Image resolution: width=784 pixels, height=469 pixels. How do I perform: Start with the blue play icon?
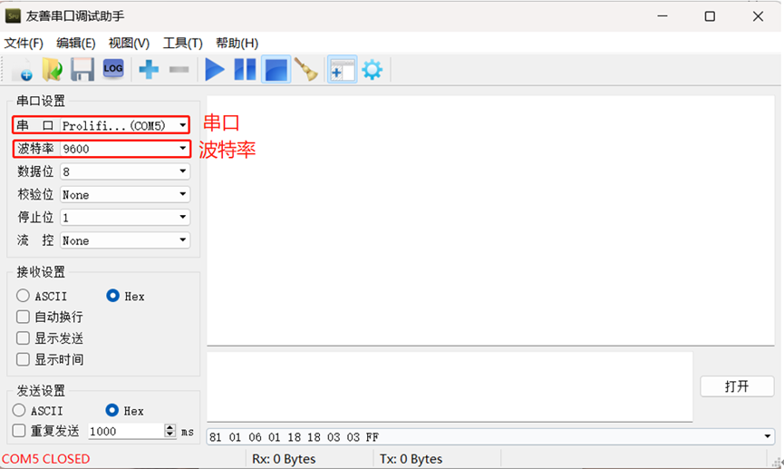click(x=215, y=69)
